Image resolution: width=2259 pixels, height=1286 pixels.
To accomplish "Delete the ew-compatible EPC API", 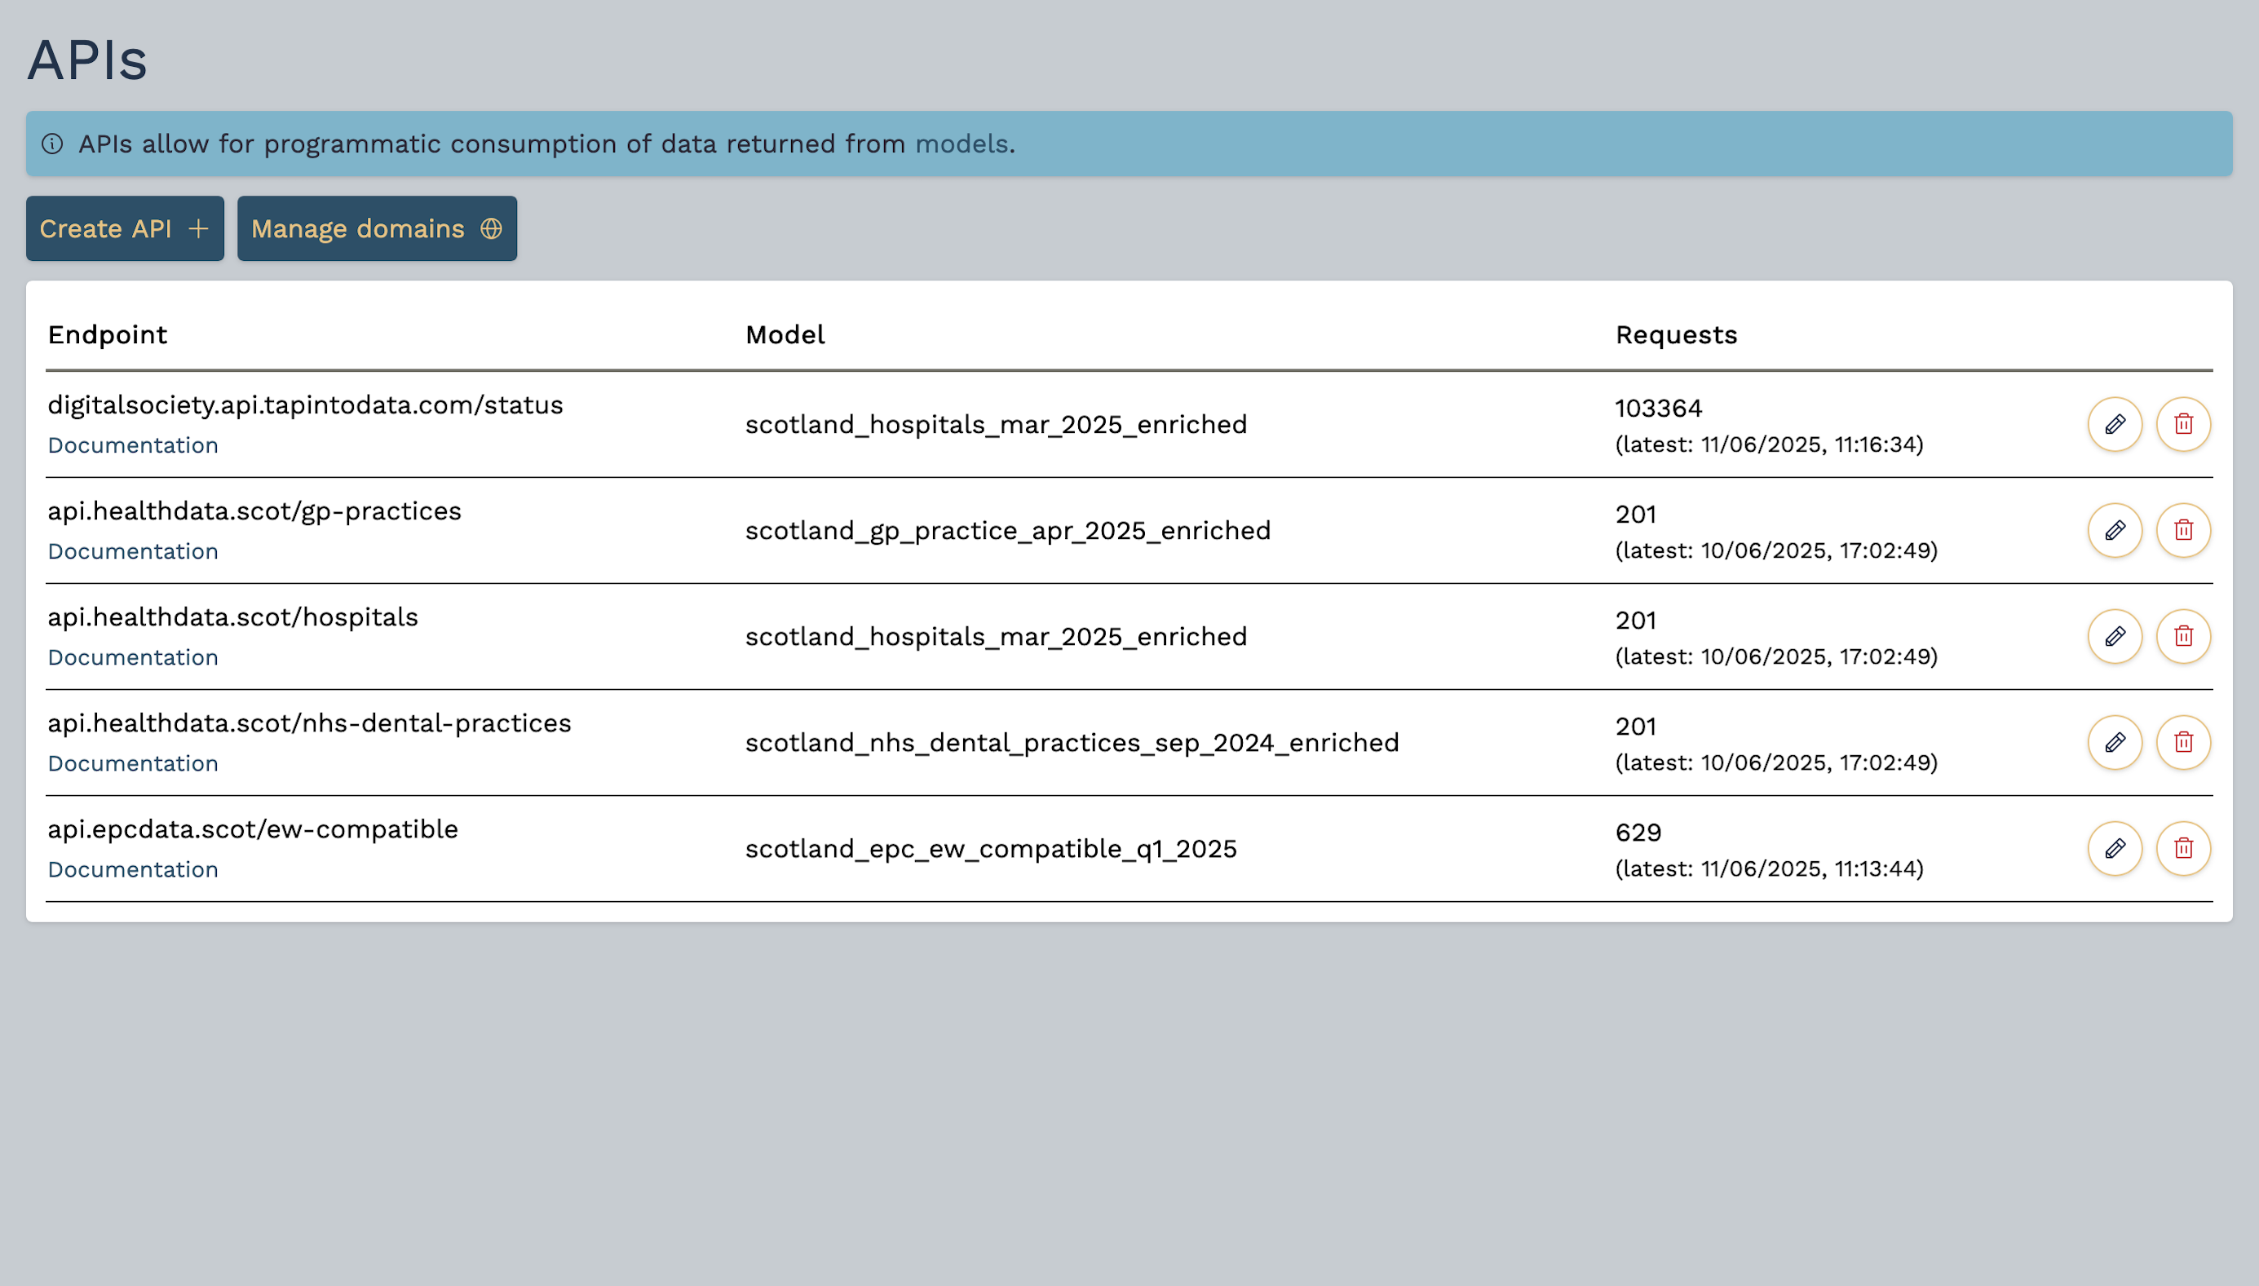I will pyautogui.click(x=2183, y=848).
